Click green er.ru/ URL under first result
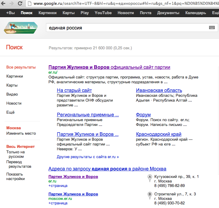This screenshot has height=208, width=219. (x=53, y=72)
